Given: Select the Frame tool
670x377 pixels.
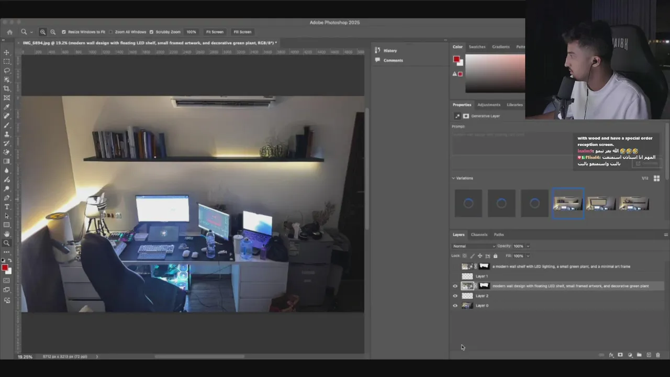Looking at the screenshot, I should click(x=7, y=97).
